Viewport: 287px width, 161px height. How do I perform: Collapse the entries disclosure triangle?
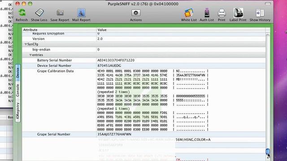coord(30,55)
